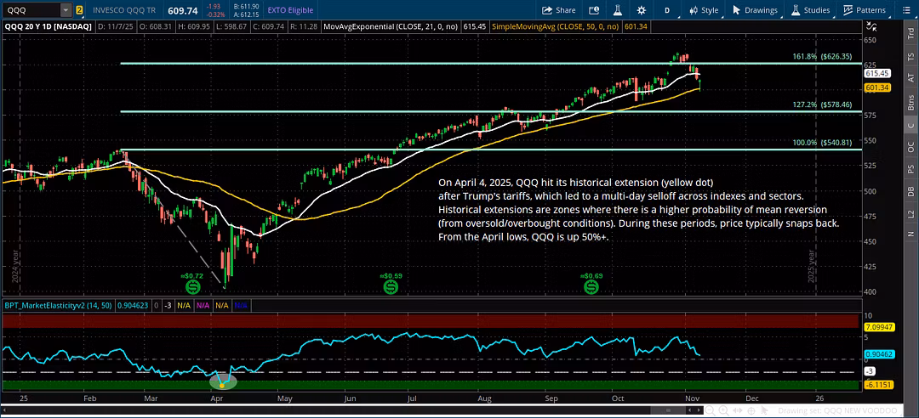Click the N sidebar tab

click(x=910, y=234)
